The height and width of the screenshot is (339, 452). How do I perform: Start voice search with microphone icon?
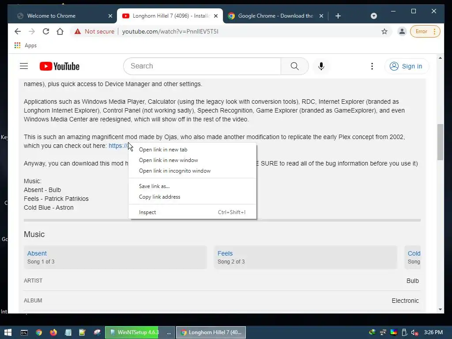coord(321,66)
